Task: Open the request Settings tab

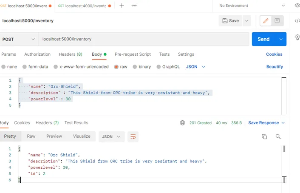Action: (x=186, y=54)
